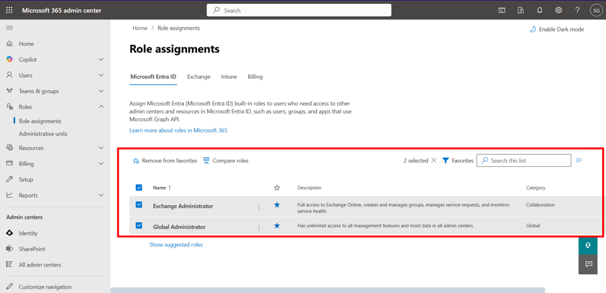Click Enable Dark mode text
Screen dimensions: 606x293
tap(562, 30)
